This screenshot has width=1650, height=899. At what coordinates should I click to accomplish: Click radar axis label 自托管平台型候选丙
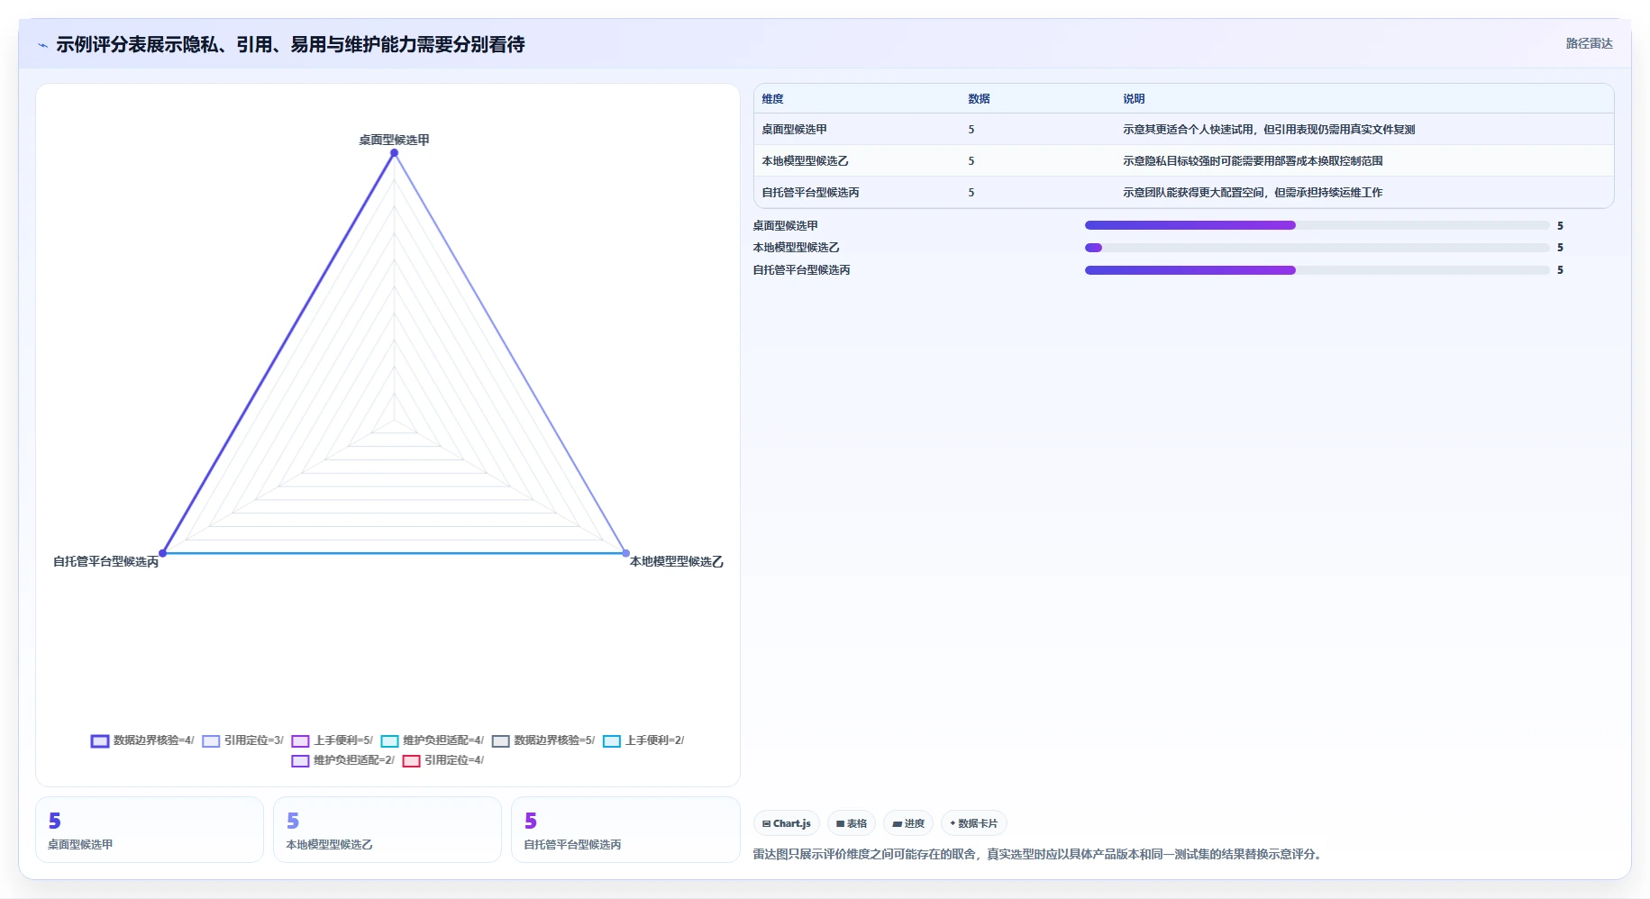click(x=105, y=561)
